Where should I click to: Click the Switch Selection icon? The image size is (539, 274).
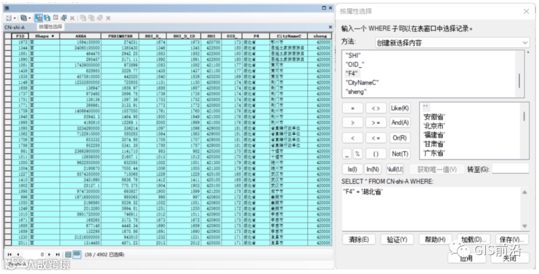point(47,18)
